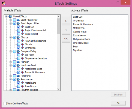This screenshot has height=109, width=132.
Task: Click the application icon in title bar
Action: click(x=4, y=3)
